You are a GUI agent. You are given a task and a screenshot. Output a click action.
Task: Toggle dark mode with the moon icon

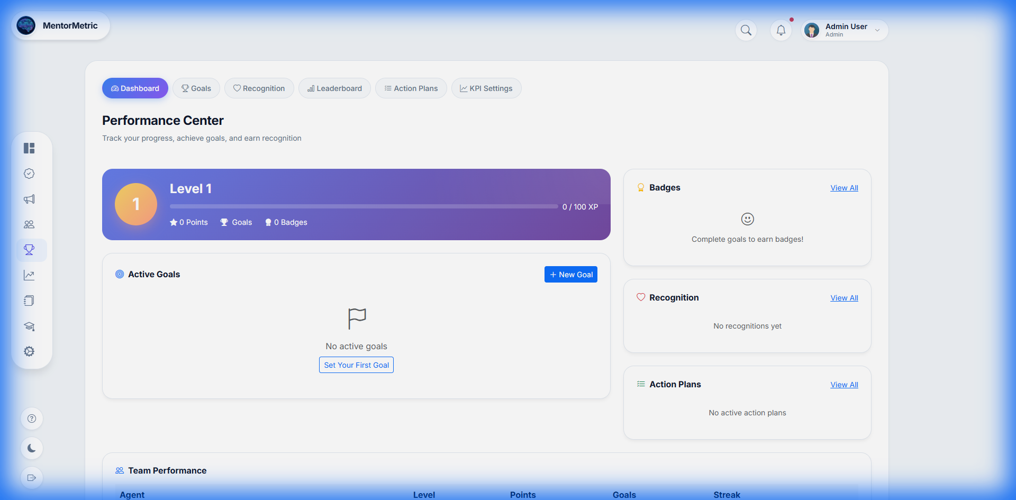(x=32, y=448)
